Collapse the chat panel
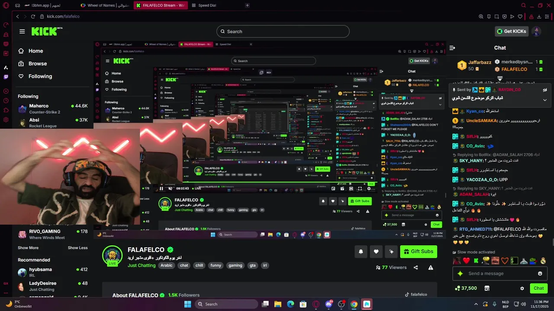Viewport: 554px width, 311px height. [x=452, y=48]
